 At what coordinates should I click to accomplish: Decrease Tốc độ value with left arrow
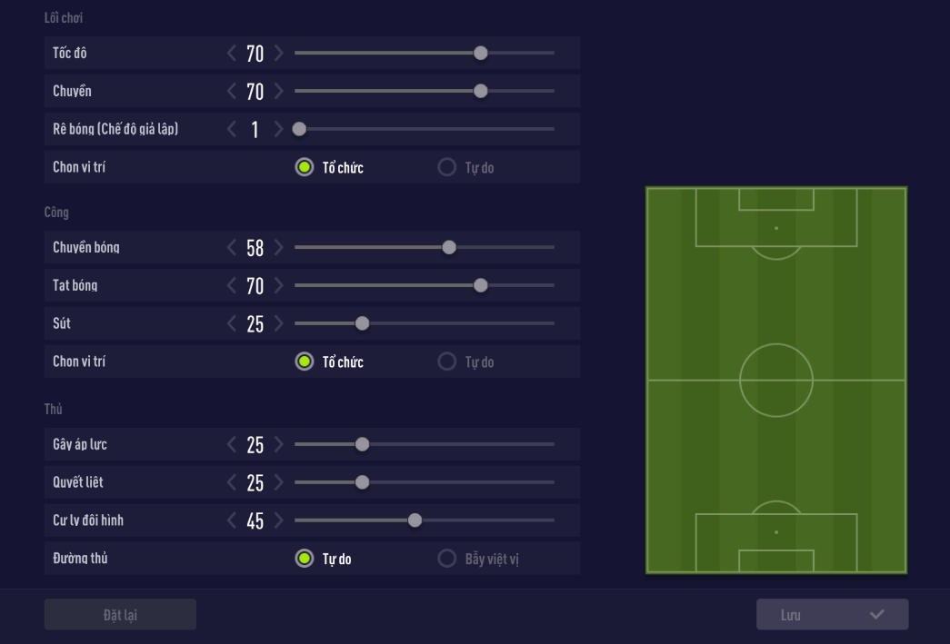tap(232, 54)
